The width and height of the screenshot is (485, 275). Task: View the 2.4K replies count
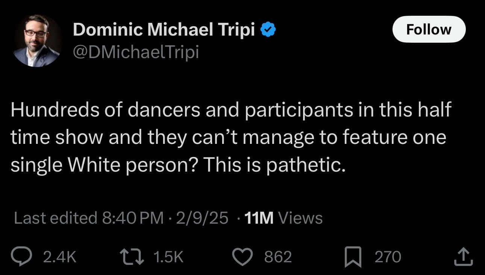point(60,256)
